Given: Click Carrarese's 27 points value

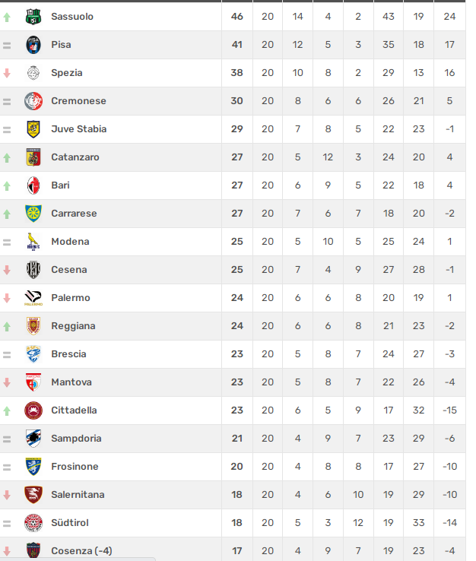Looking at the screenshot, I should tap(237, 214).
